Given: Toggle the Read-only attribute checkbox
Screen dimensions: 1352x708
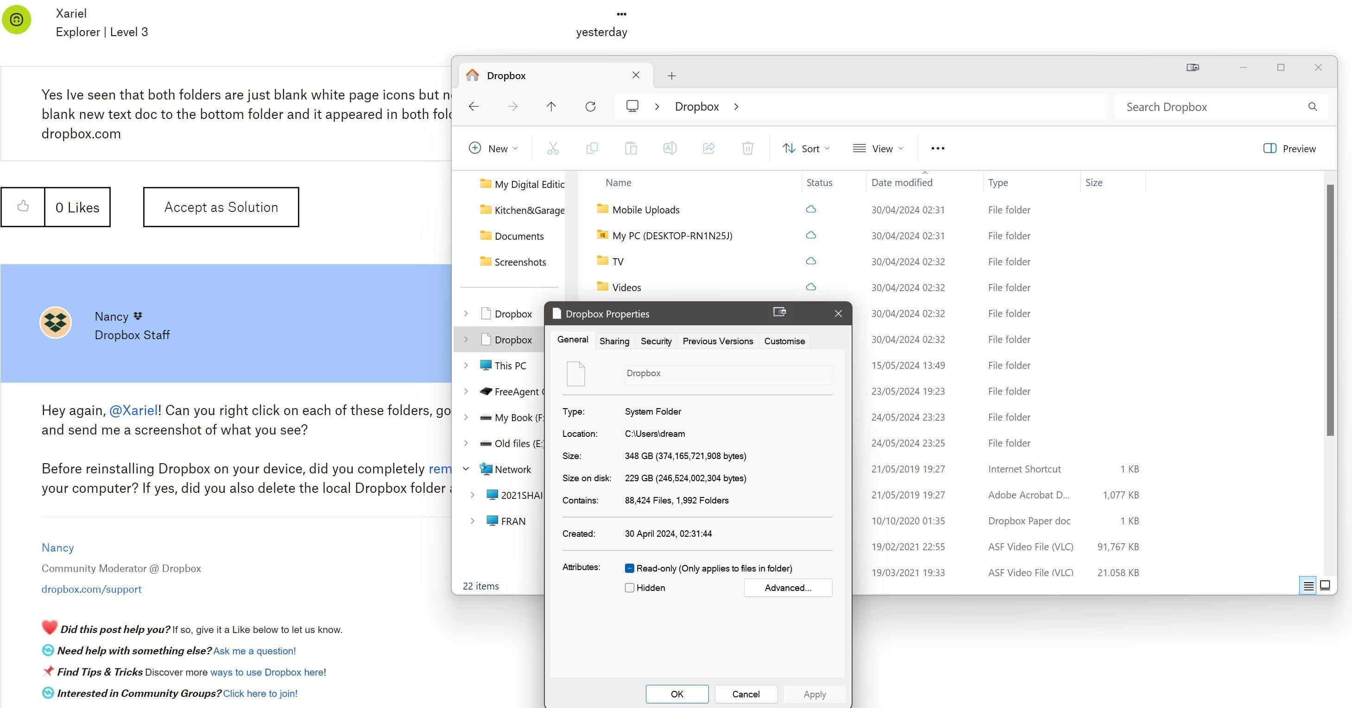Looking at the screenshot, I should click(x=629, y=568).
